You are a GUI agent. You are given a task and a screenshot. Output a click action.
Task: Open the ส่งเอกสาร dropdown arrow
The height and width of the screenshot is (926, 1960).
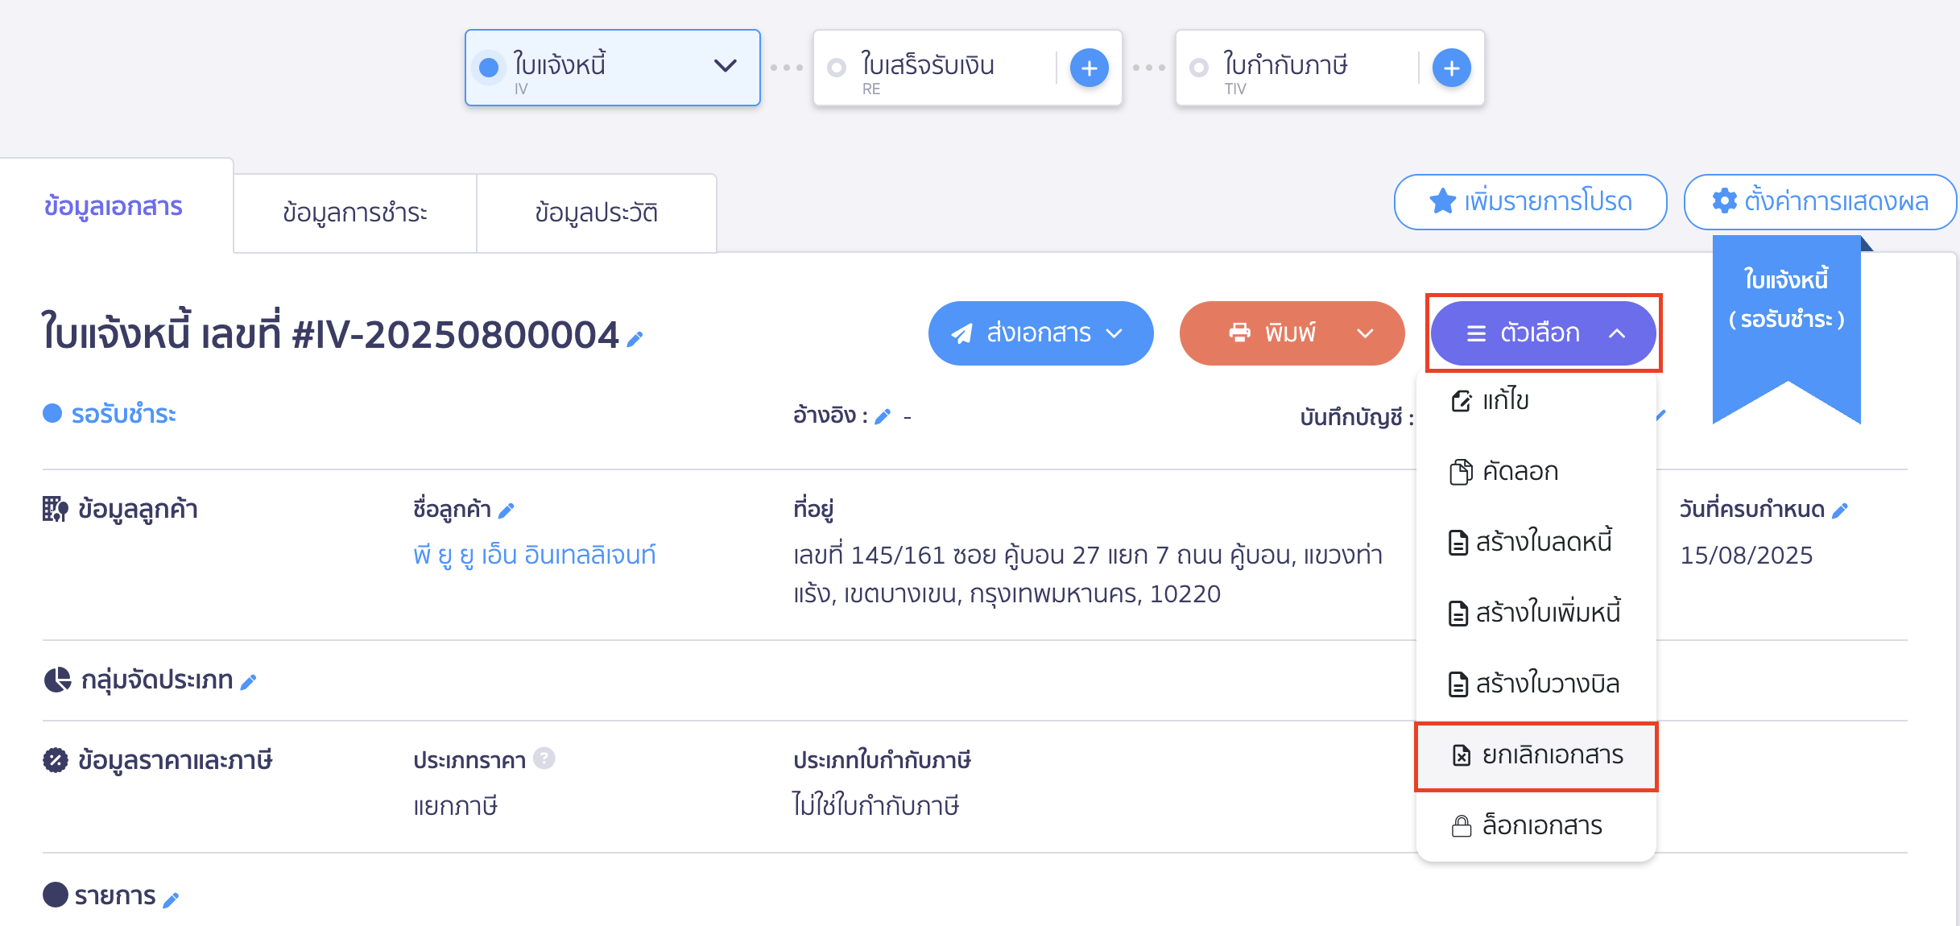(x=1114, y=333)
